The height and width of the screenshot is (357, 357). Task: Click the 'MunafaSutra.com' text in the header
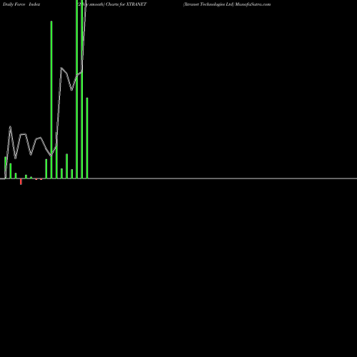[x=253, y=4]
